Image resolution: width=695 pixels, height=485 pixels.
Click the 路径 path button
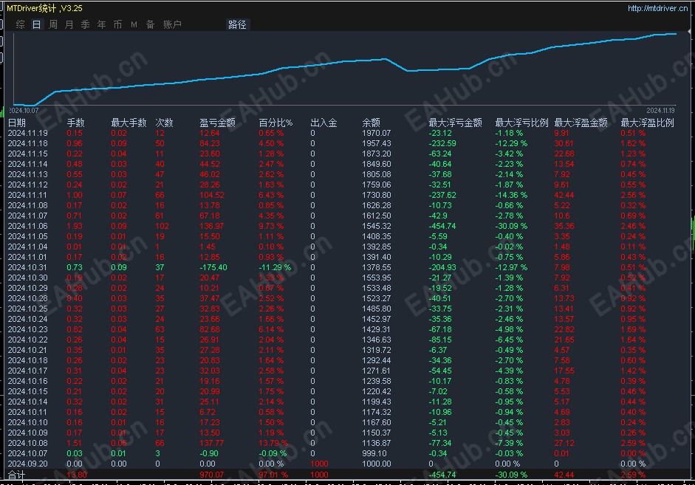pos(238,25)
